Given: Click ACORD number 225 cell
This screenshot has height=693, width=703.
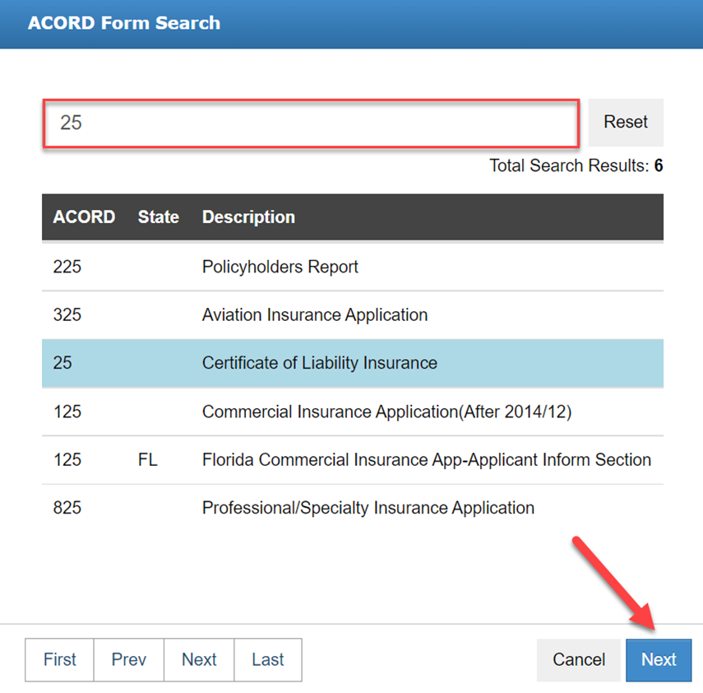Looking at the screenshot, I should coord(67,267).
